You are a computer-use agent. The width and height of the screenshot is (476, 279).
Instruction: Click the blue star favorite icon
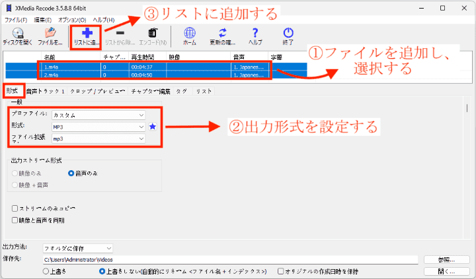point(153,127)
